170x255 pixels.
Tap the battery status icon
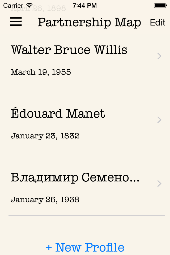coord(160,6)
